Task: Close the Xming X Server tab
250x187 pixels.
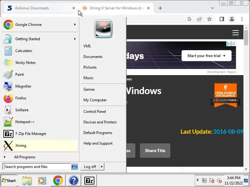Action: [148, 8]
